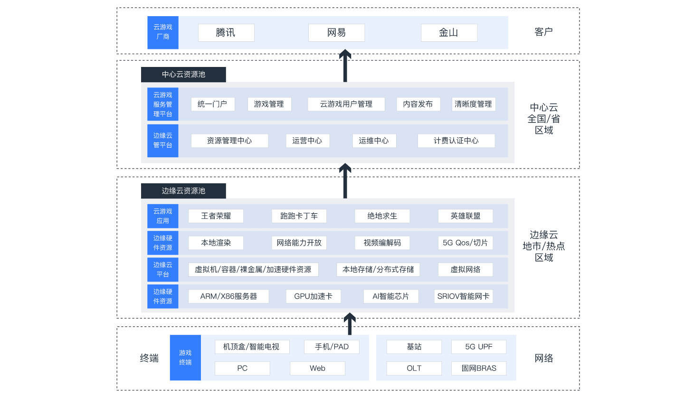This screenshot has width=684, height=397.
Task: Click the 基站 box
Action: (414, 347)
